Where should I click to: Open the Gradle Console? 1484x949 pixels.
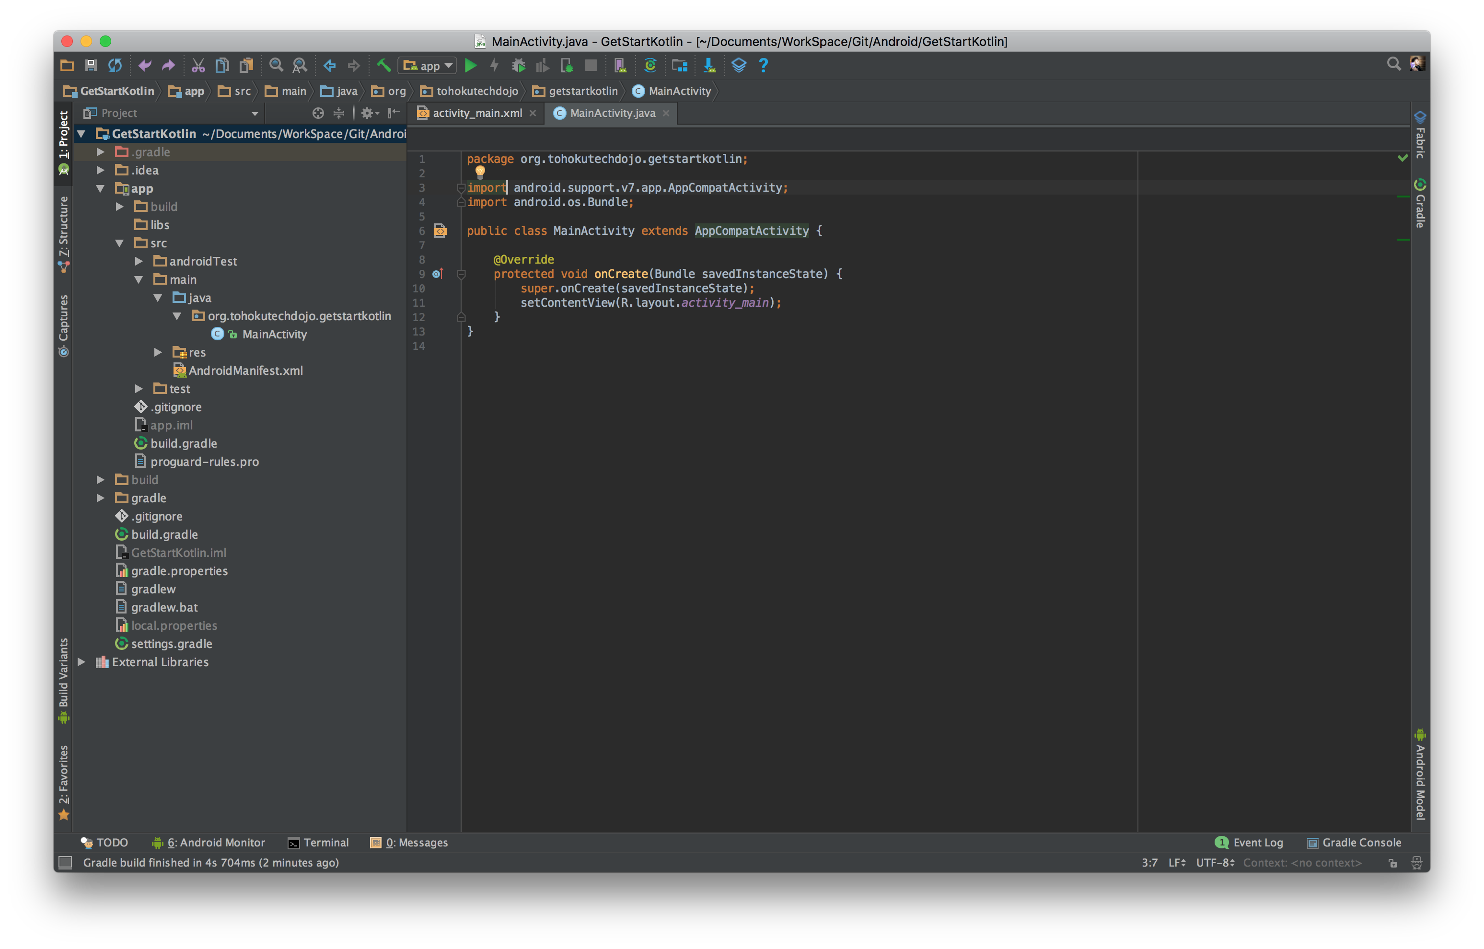[1353, 843]
